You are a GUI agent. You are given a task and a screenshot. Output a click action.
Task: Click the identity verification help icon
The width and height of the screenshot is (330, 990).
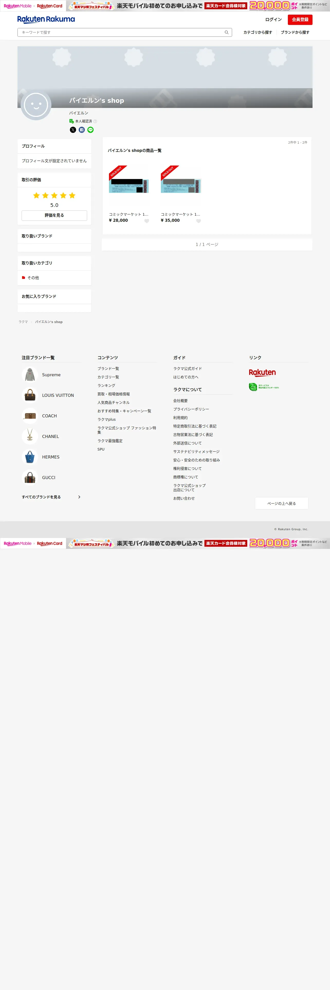click(95, 121)
